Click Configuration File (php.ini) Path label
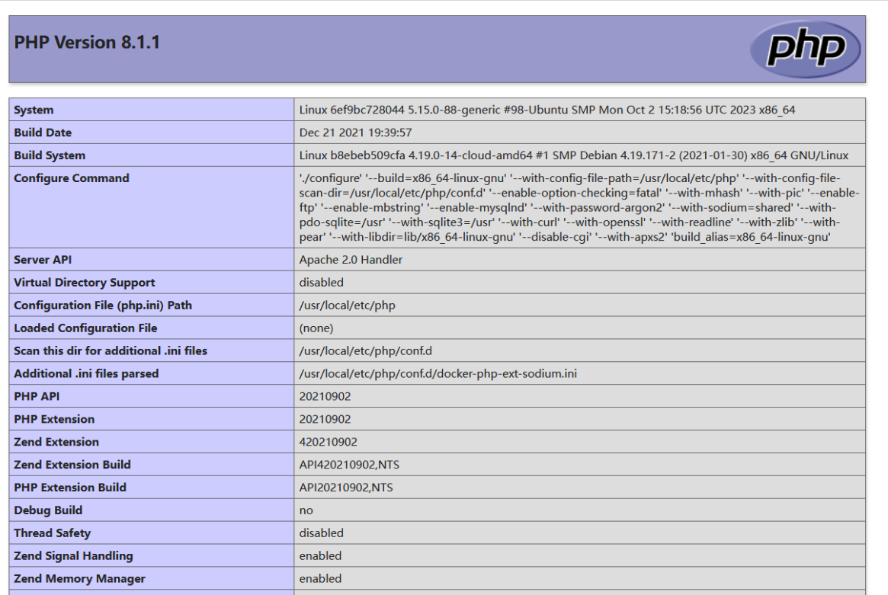The width and height of the screenshot is (888, 595). tap(103, 305)
